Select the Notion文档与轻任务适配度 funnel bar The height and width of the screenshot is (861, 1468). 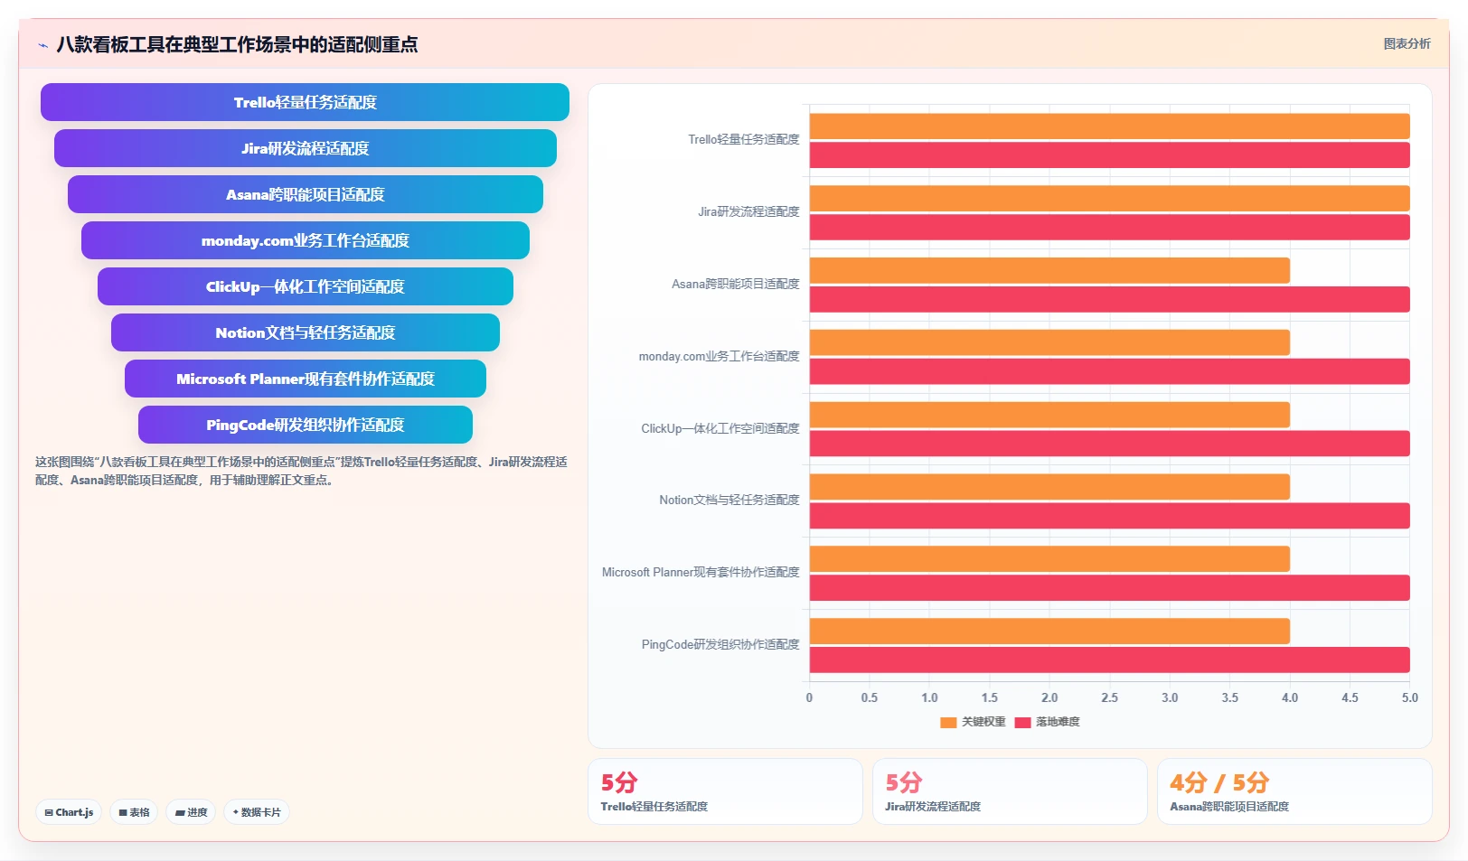tap(305, 332)
